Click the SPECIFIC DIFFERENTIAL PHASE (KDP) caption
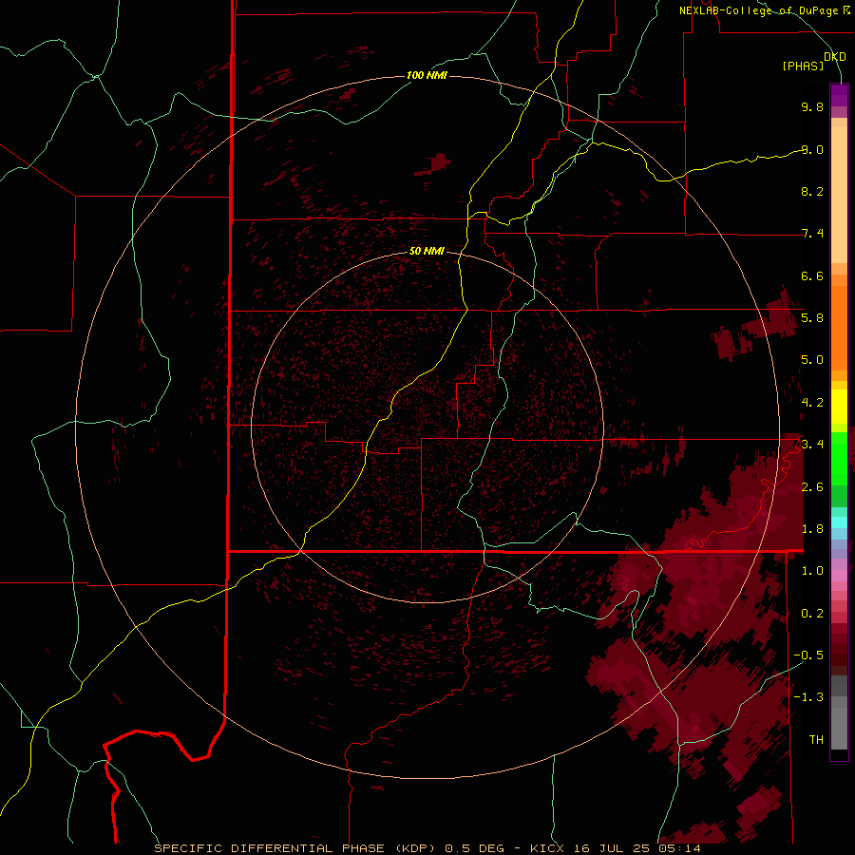Viewport: 855px width, 855px height. tap(294, 848)
